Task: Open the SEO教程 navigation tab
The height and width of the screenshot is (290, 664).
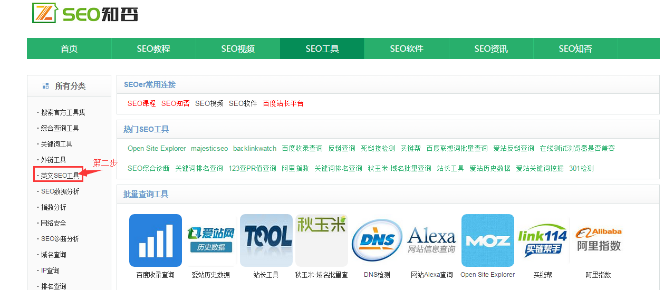Action: coord(153,49)
